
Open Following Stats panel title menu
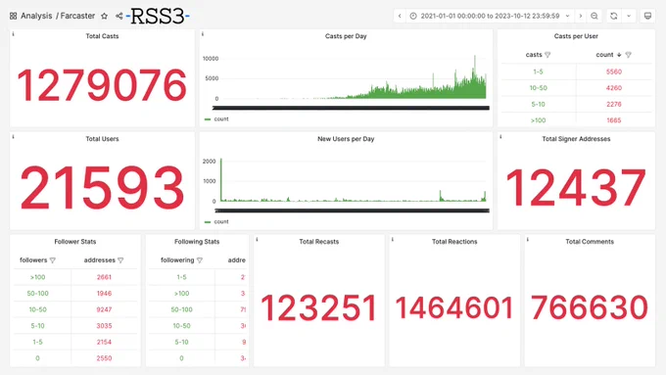(197, 242)
